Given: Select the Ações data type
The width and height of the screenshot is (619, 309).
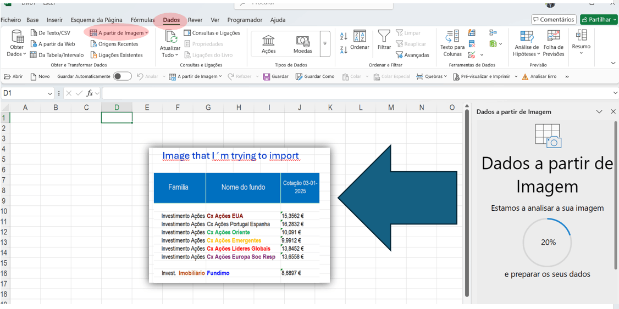Looking at the screenshot, I should click(268, 44).
